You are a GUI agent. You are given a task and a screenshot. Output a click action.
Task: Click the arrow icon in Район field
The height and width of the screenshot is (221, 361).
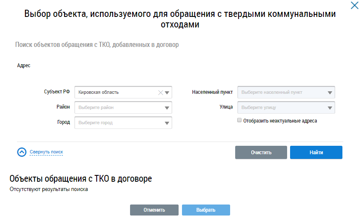pyautogui.click(x=167, y=108)
